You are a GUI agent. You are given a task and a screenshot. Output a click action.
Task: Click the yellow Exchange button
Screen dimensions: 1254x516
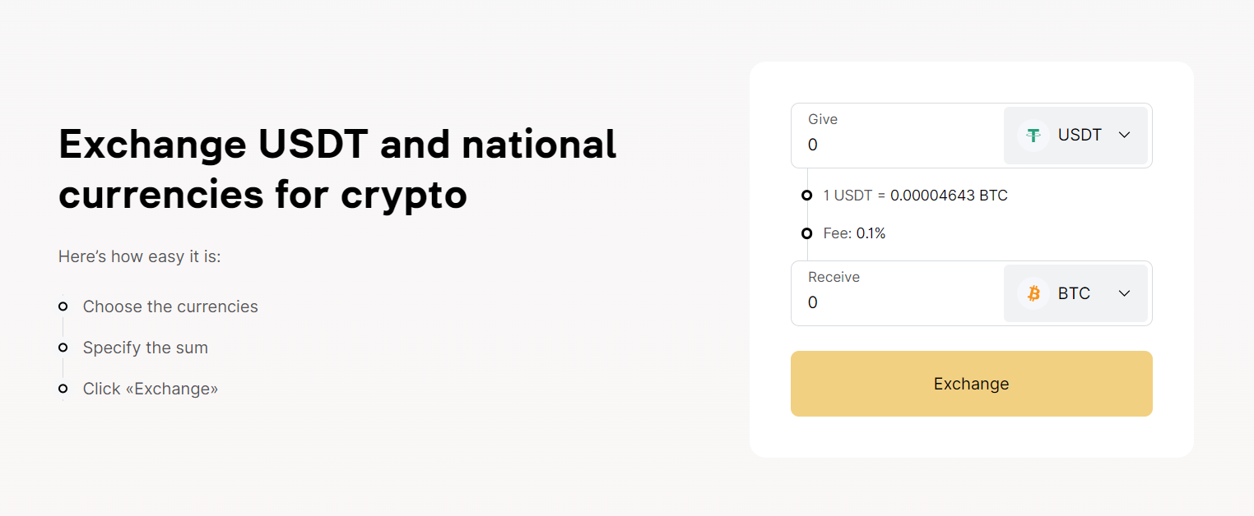tap(971, 384)
